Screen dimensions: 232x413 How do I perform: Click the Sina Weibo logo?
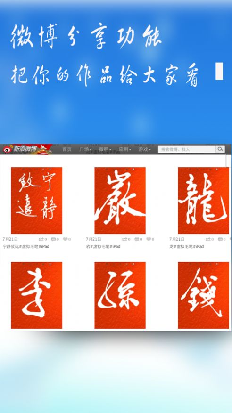tap(20, 149)
